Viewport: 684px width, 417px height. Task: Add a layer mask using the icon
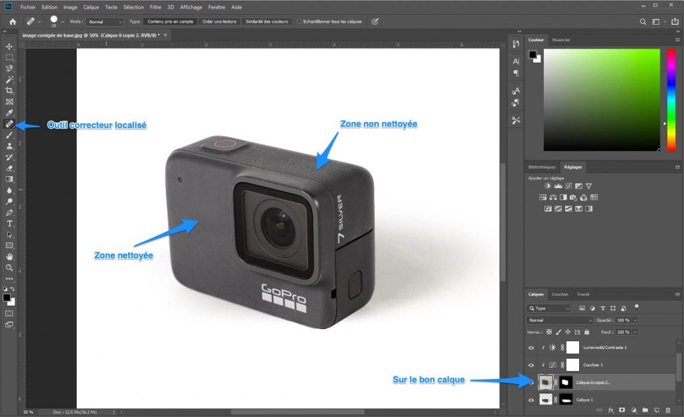(x=622, y=410)
